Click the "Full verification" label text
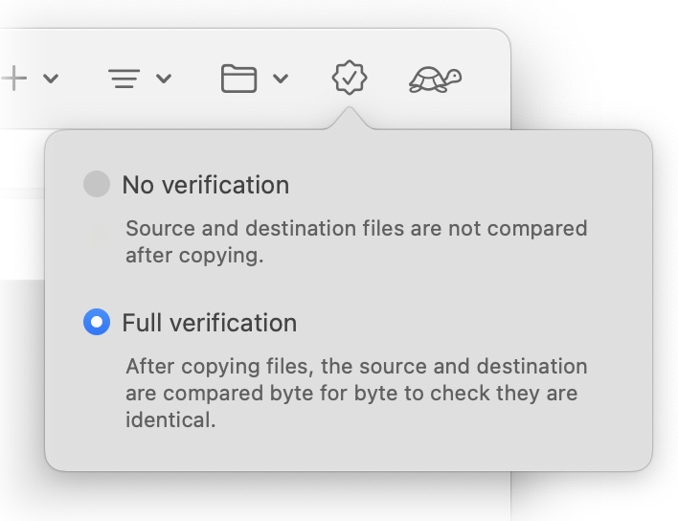The image size is (678, 521). coord(209,323)
